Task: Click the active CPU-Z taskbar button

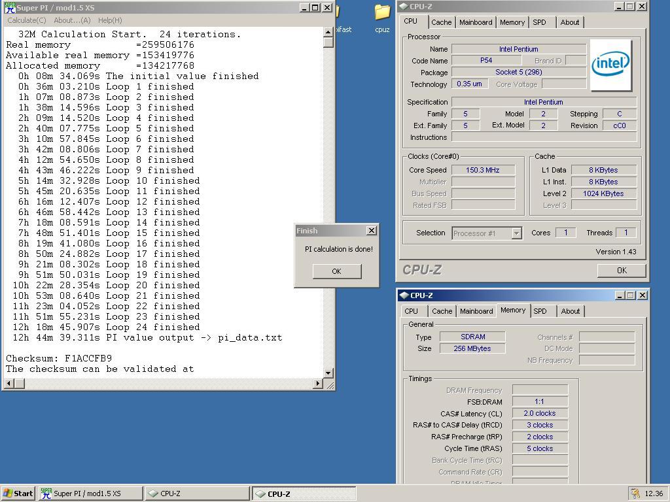Action: [x=304, y=493]
